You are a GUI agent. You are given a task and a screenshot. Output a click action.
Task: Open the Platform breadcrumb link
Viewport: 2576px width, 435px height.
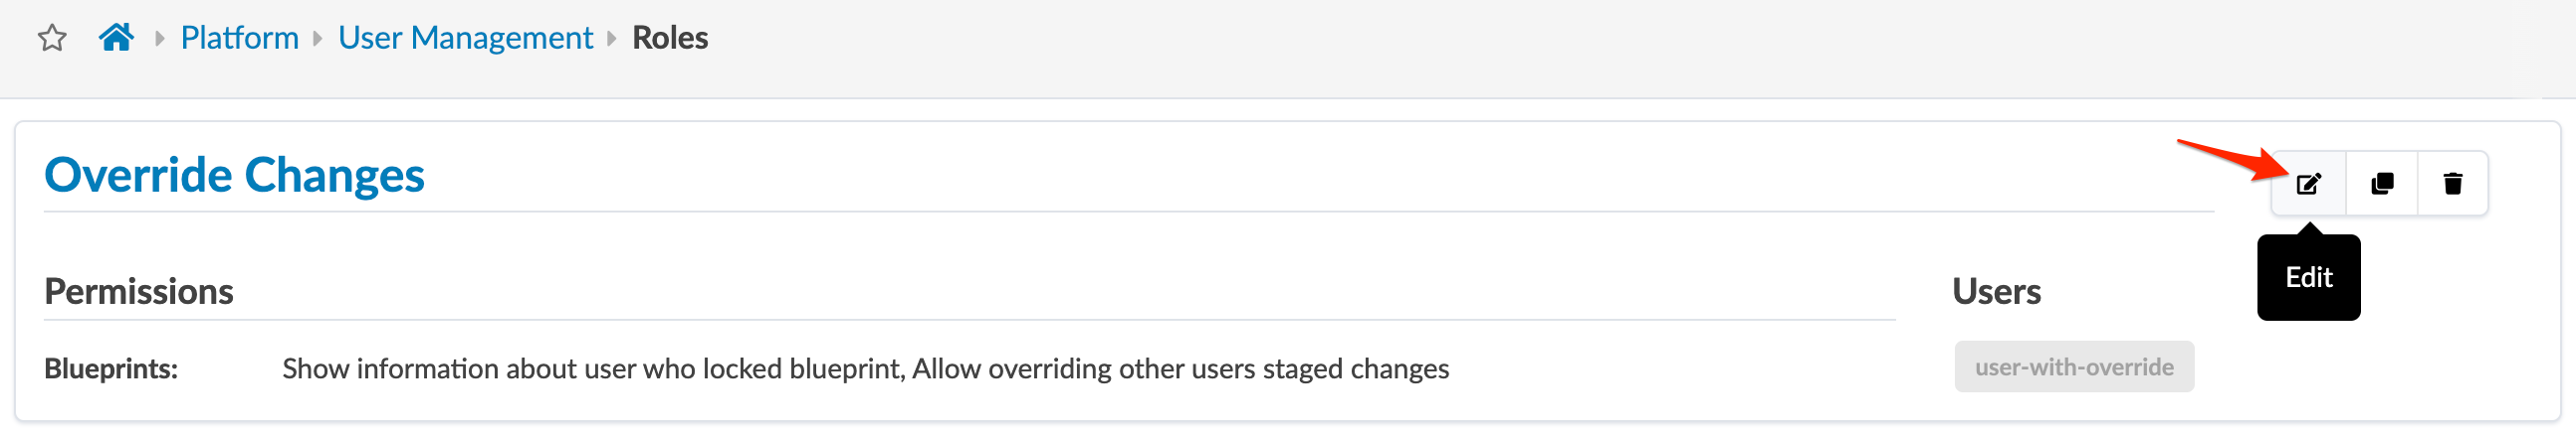click(x=239, y=38)
